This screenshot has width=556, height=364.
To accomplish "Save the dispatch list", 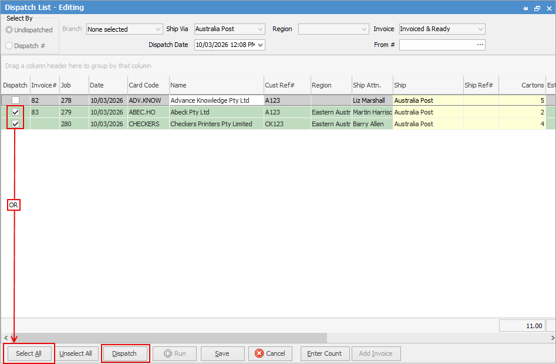I will tap(223, 353).
